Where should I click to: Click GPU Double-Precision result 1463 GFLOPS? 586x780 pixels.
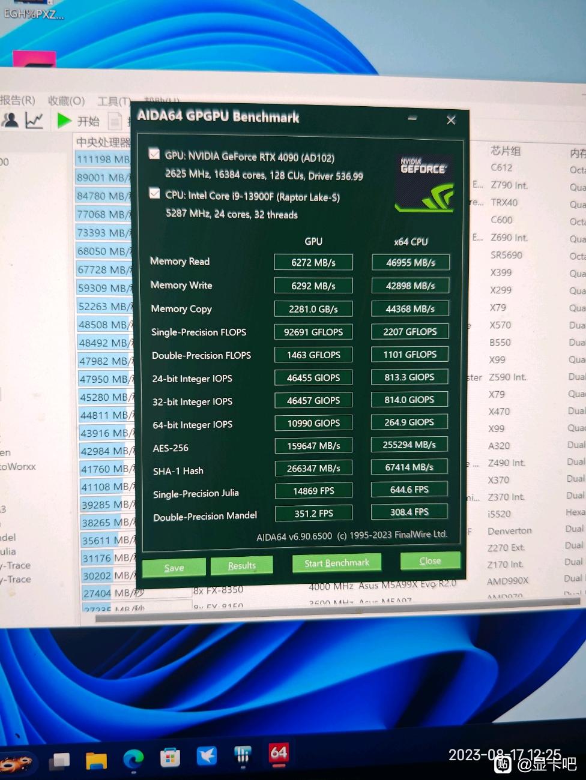click(313, 355)
